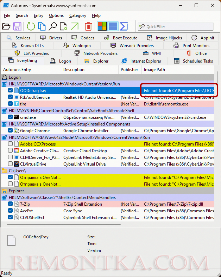Open the Search menu
The width and height of the screenshot is (221, 277).
22,15
